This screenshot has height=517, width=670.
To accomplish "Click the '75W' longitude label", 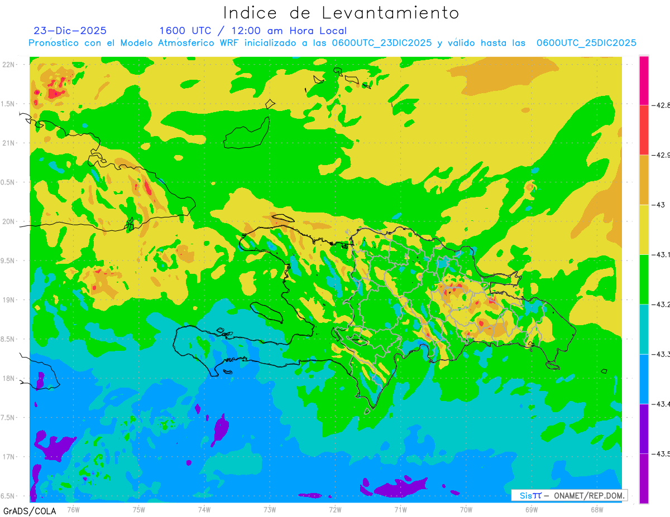I will point(139,509).
